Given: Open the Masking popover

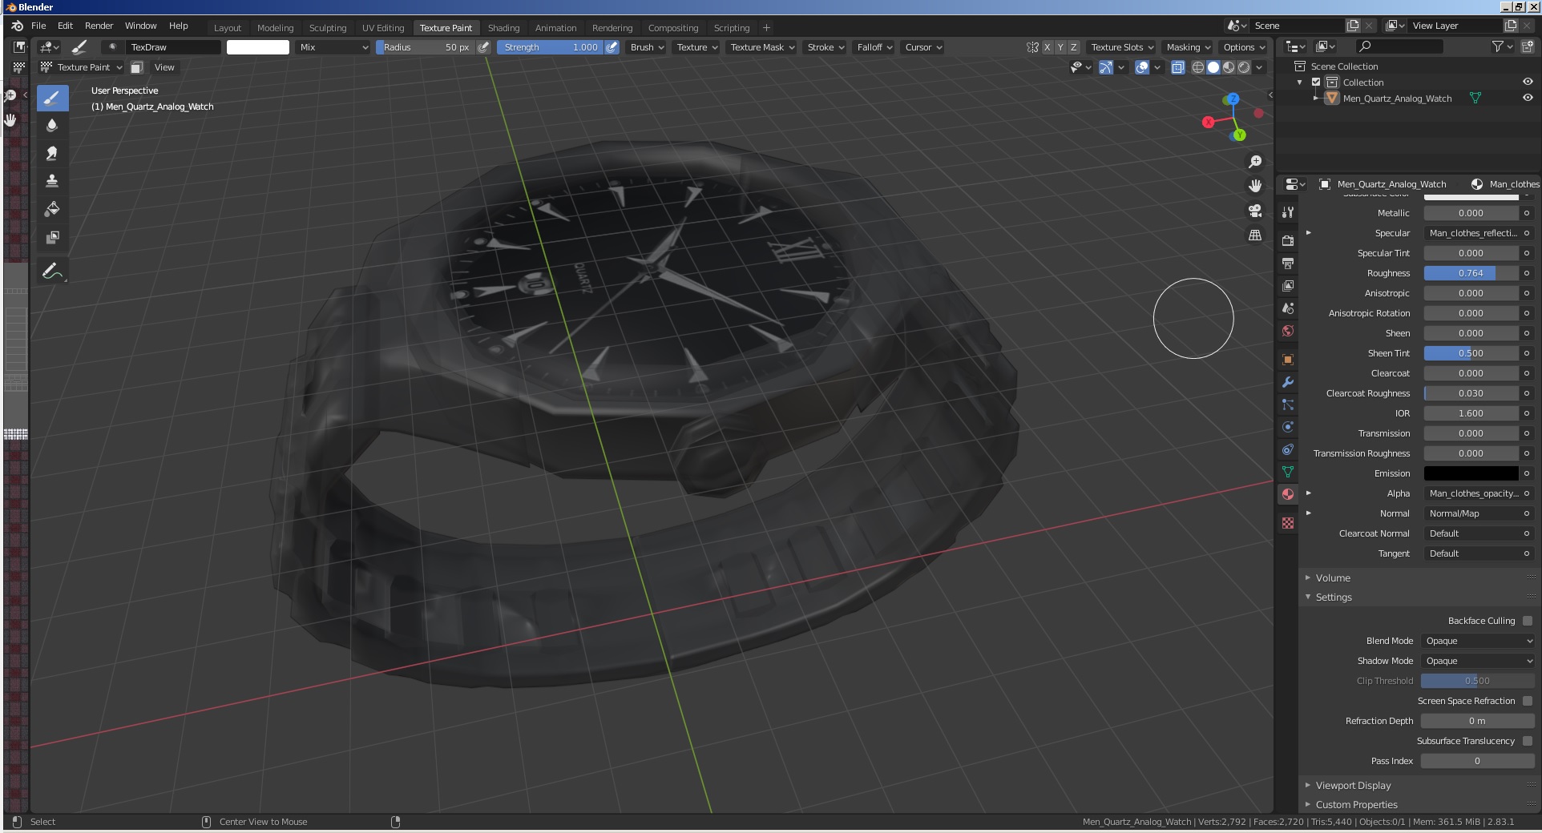Looking at the screenshot, I should [x=1188, y=47].
